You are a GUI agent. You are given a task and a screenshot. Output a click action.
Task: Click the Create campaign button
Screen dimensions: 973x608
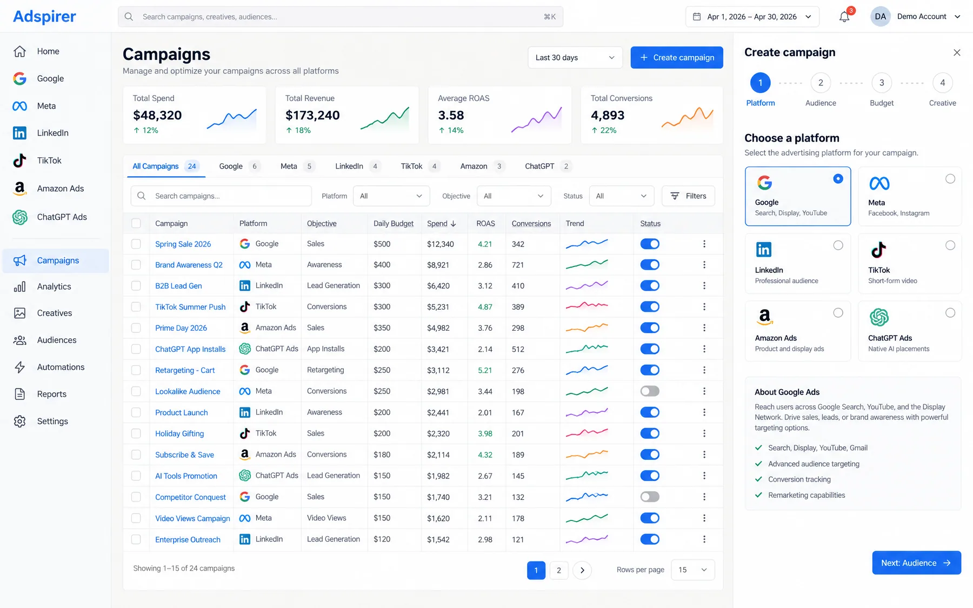(677, 58)
